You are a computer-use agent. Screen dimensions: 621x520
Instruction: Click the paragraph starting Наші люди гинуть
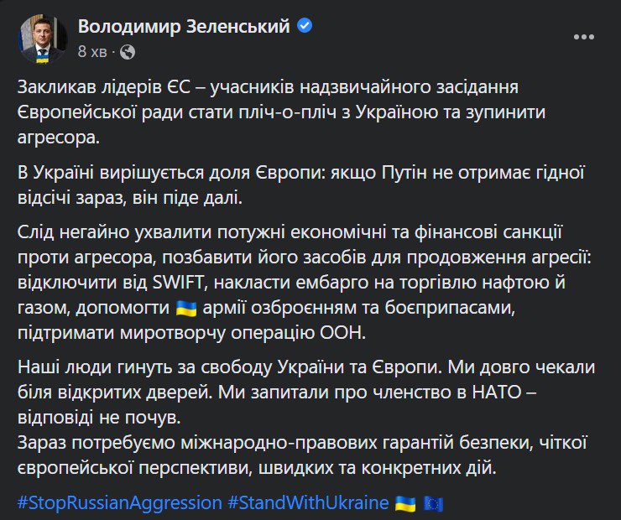coord(306,393)
